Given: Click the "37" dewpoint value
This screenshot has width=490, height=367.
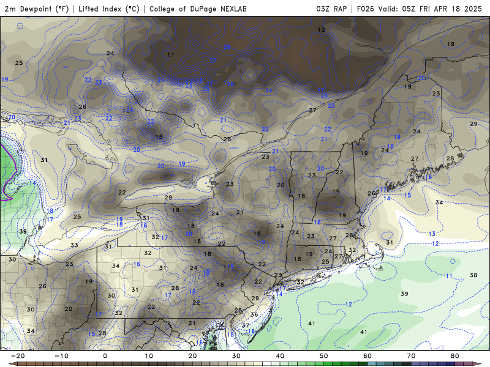Looking at the screenshot, I should coord(246,326).
